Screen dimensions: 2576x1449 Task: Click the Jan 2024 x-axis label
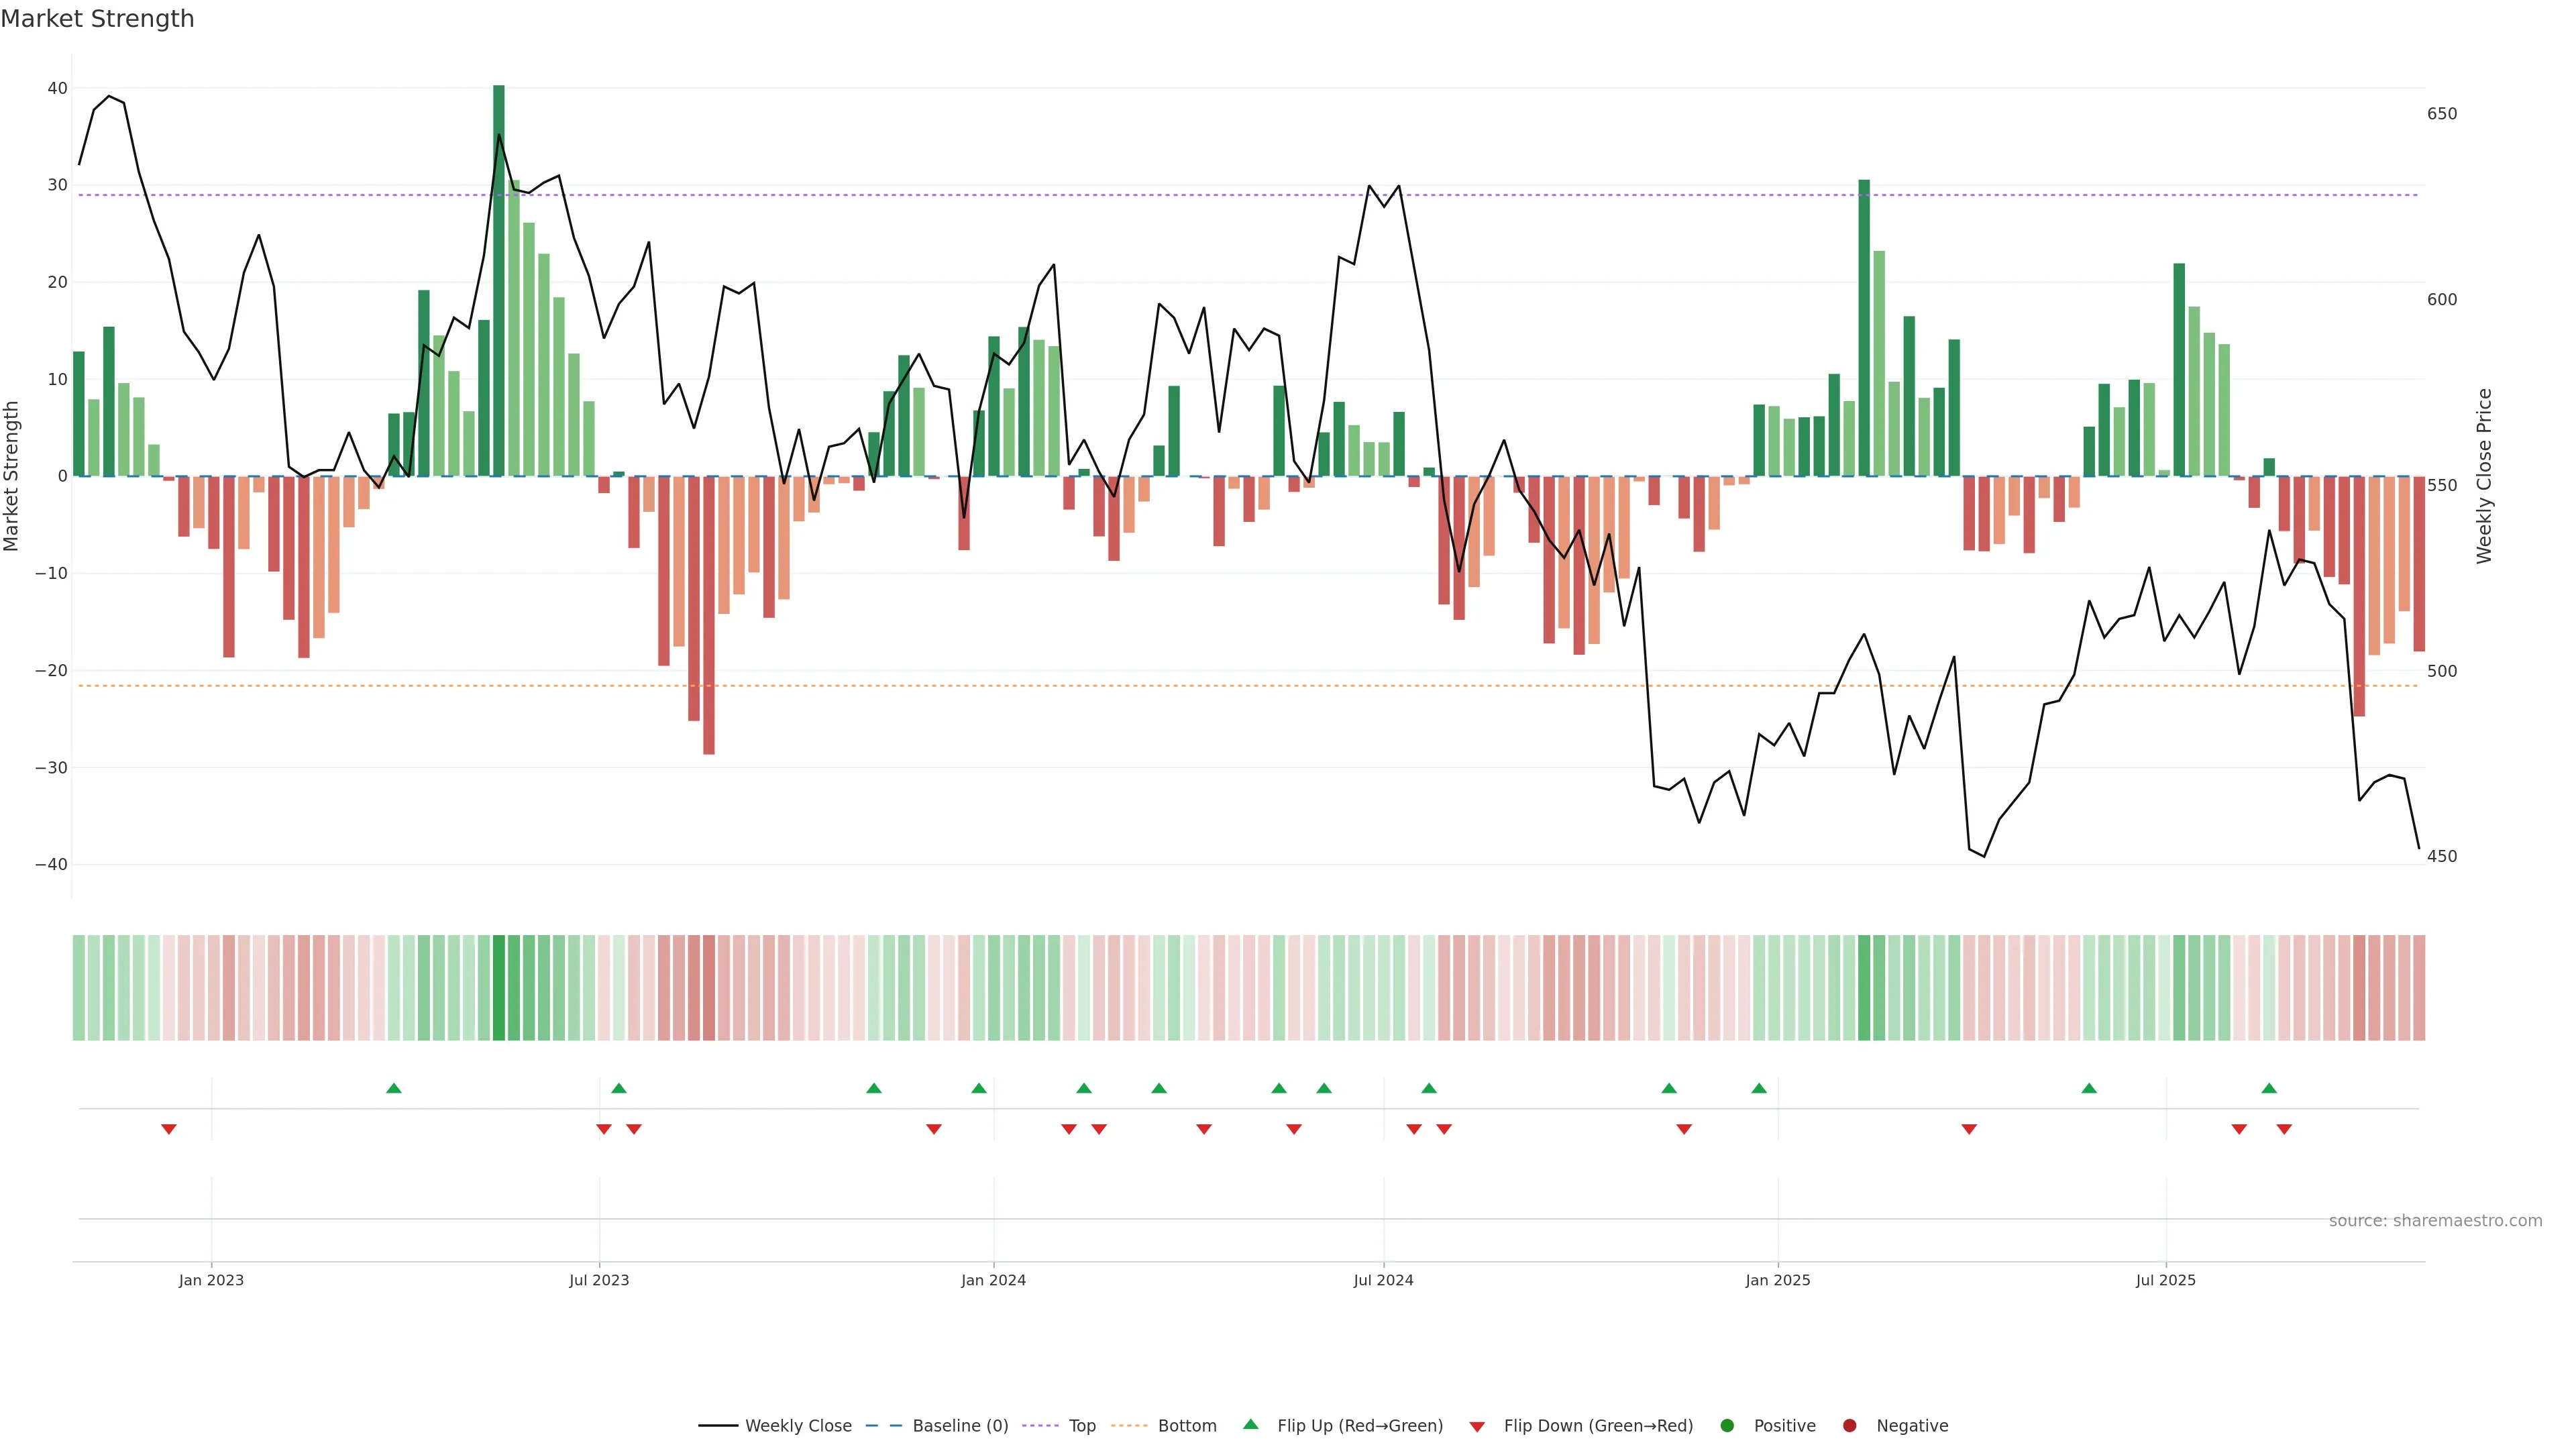(993, 1280)
